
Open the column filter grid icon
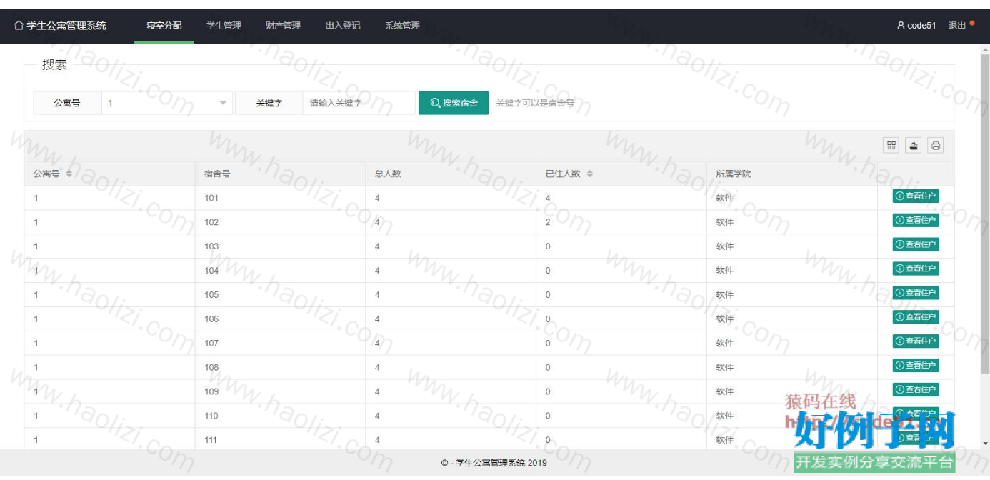(891, 146)
